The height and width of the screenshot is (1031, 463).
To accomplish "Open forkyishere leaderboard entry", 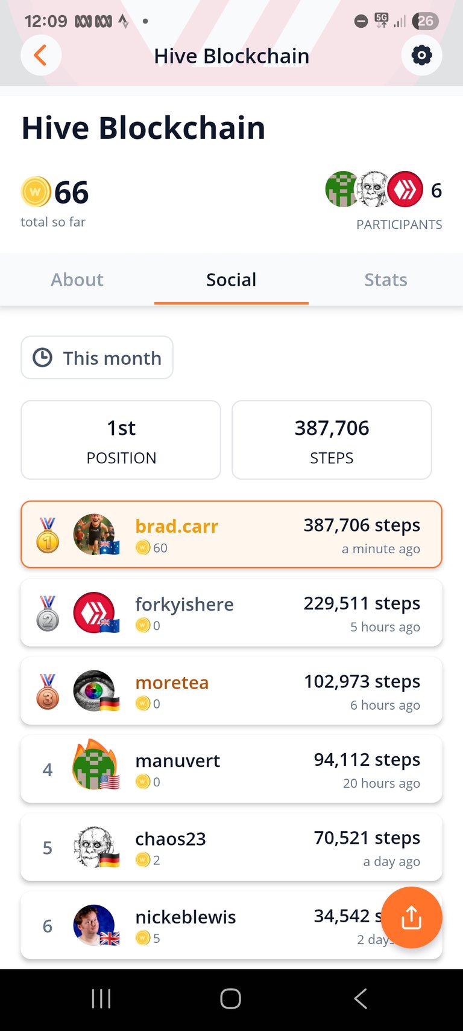I will [x=231, y=612].
